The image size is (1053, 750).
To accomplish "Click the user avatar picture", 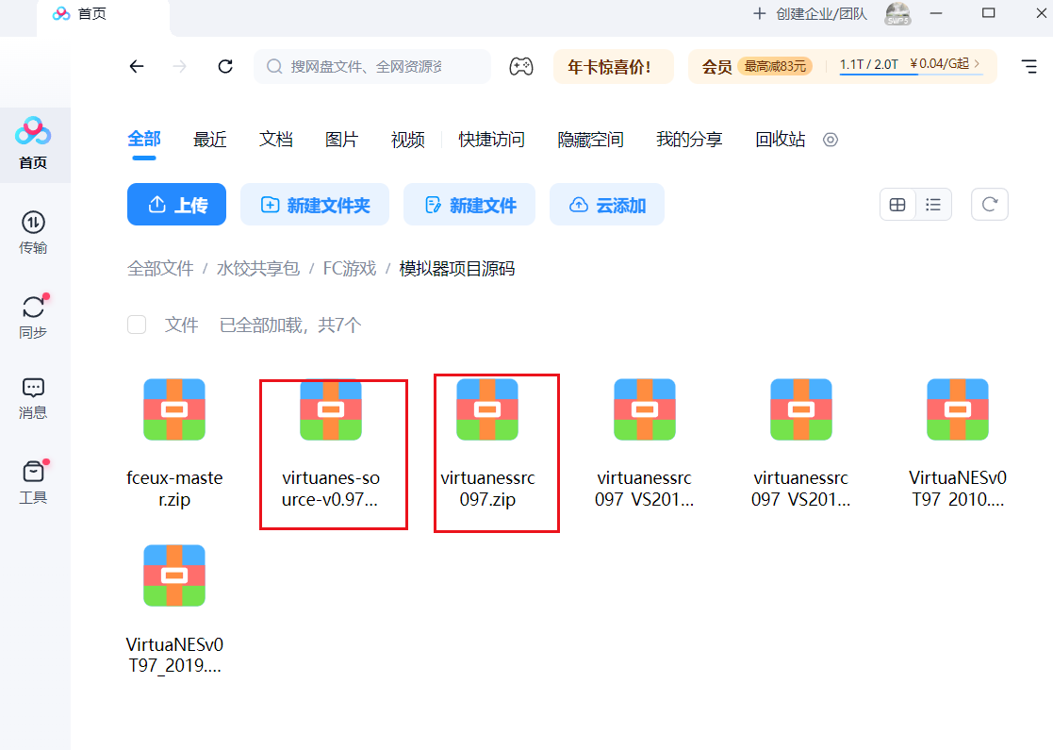I will tap(897, 13).
